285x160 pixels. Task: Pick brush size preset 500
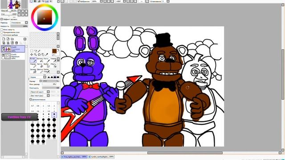[x=43, y=142]
